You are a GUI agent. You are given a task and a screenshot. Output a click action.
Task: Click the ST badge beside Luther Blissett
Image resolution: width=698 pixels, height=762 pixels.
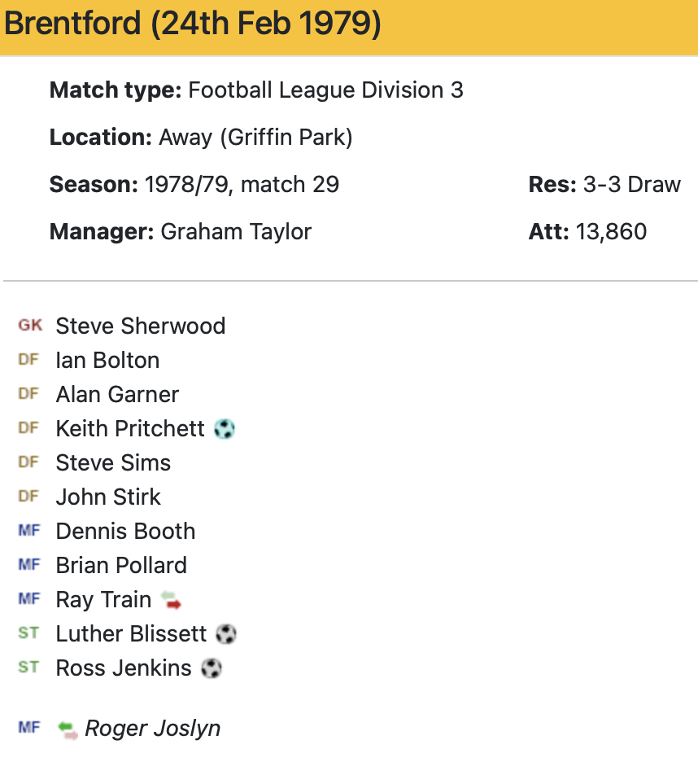pos(28,633)
